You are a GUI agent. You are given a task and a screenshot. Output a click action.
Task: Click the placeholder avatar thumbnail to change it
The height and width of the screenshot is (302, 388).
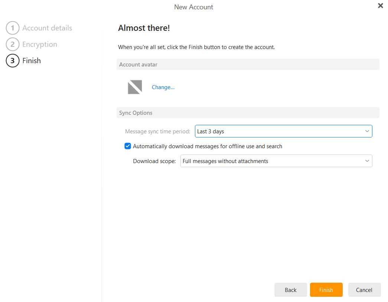pos(134,87)
